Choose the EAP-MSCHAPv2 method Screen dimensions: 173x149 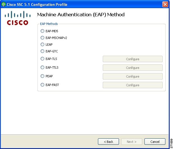tap(42, 38)
